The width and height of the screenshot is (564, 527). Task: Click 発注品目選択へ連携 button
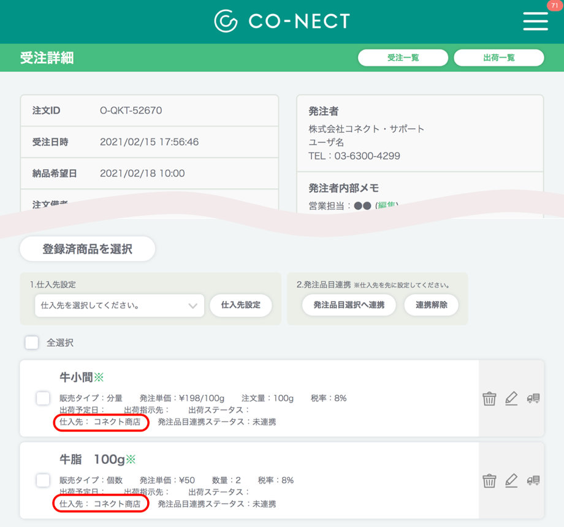coord(348,305)
